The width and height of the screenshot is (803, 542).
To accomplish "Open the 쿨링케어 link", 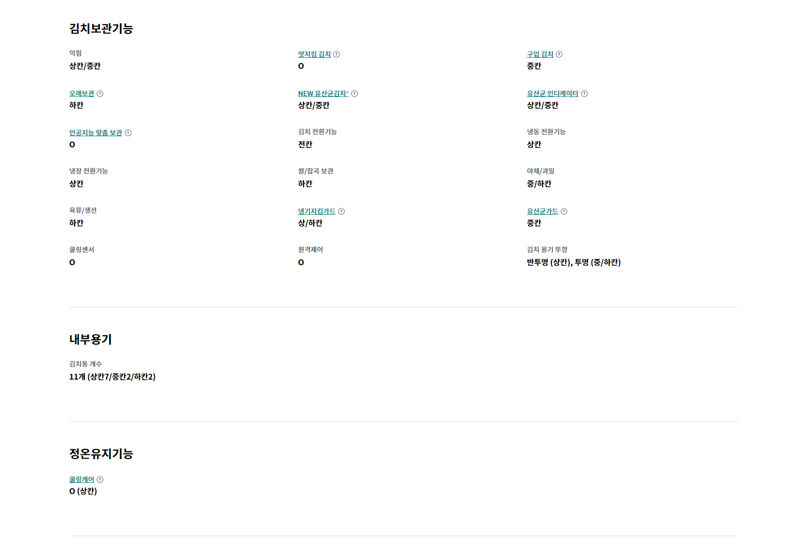I will point(81,479).
